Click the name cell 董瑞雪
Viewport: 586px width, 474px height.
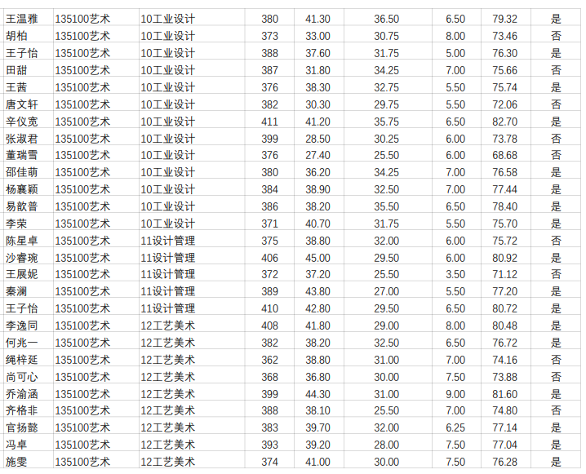[22, 155]
